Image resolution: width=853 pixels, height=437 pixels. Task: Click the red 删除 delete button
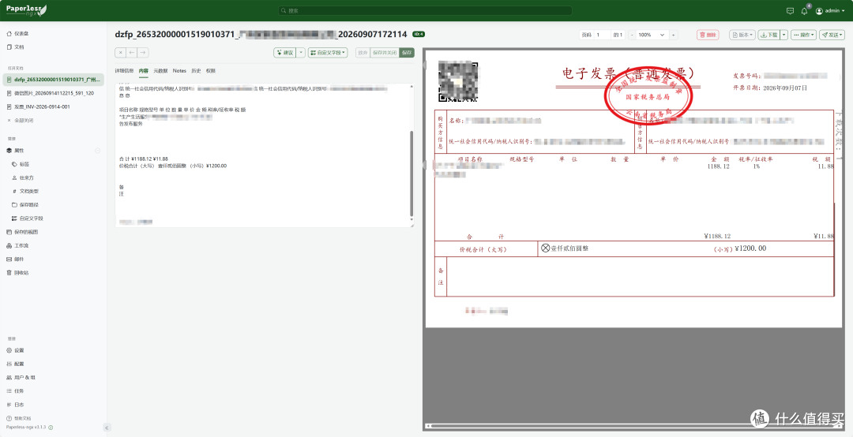tap(708, 35)
